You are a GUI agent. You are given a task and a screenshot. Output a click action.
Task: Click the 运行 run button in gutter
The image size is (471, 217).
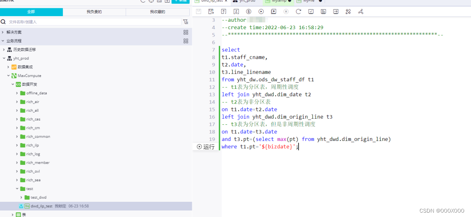(x=206, y=147)
